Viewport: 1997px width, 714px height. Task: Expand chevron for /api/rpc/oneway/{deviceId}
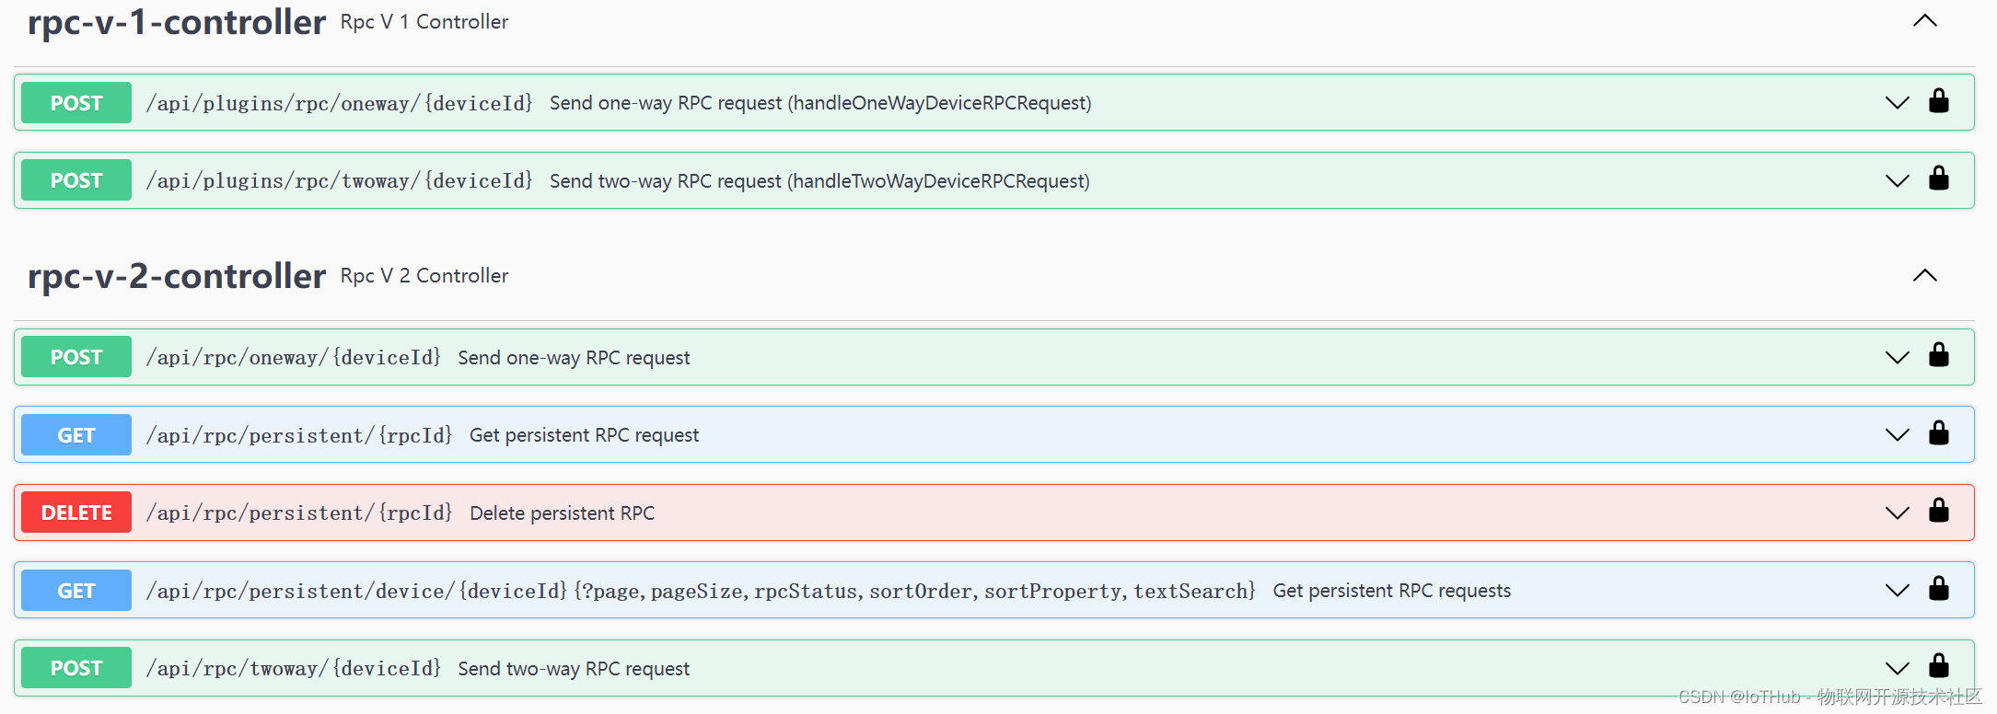pos(1897,357)
